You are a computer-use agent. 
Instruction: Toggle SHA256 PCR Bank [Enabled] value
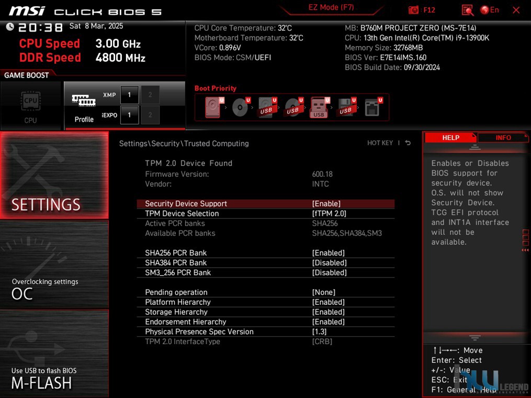click(x=329, y=253)
